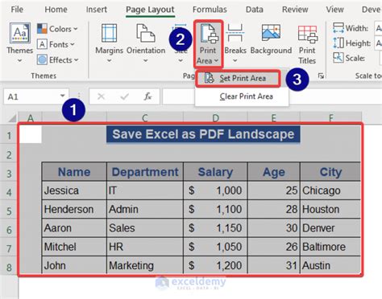
Task: Select row 1 header
Action: point(9,135)
